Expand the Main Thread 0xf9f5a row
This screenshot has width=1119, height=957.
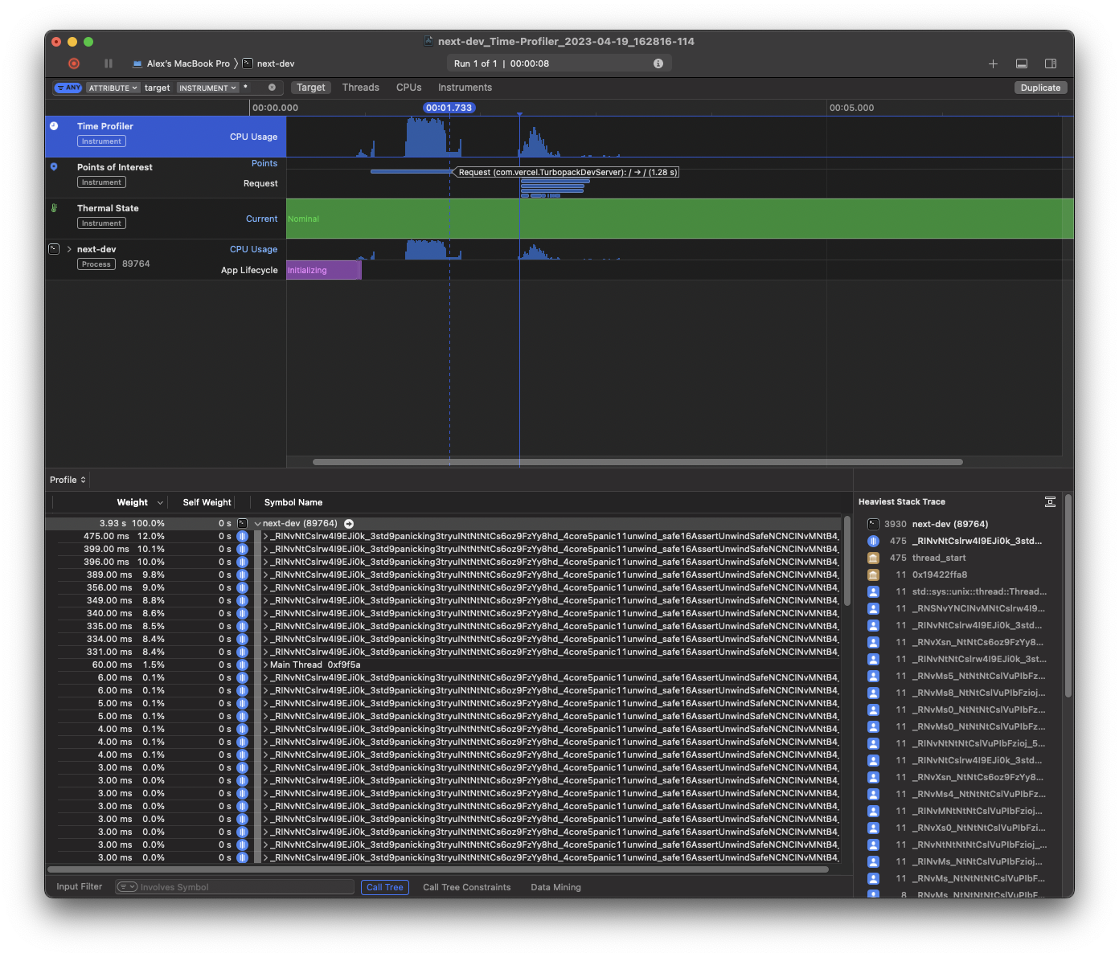265,665
